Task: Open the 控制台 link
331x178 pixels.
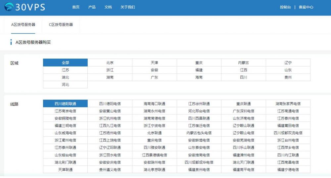Action: click(x=285, y=7)
